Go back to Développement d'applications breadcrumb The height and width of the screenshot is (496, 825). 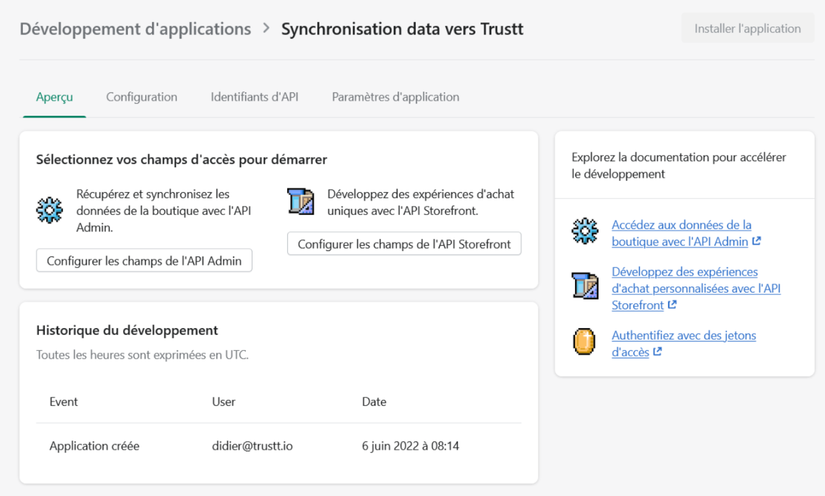click(135, 29)
